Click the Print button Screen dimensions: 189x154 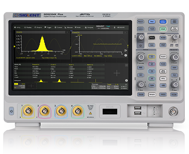click(x=152, y=22)
